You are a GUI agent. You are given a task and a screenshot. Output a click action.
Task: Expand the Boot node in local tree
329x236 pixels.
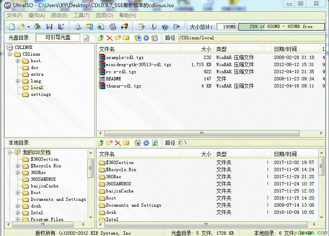pos(18,193)
